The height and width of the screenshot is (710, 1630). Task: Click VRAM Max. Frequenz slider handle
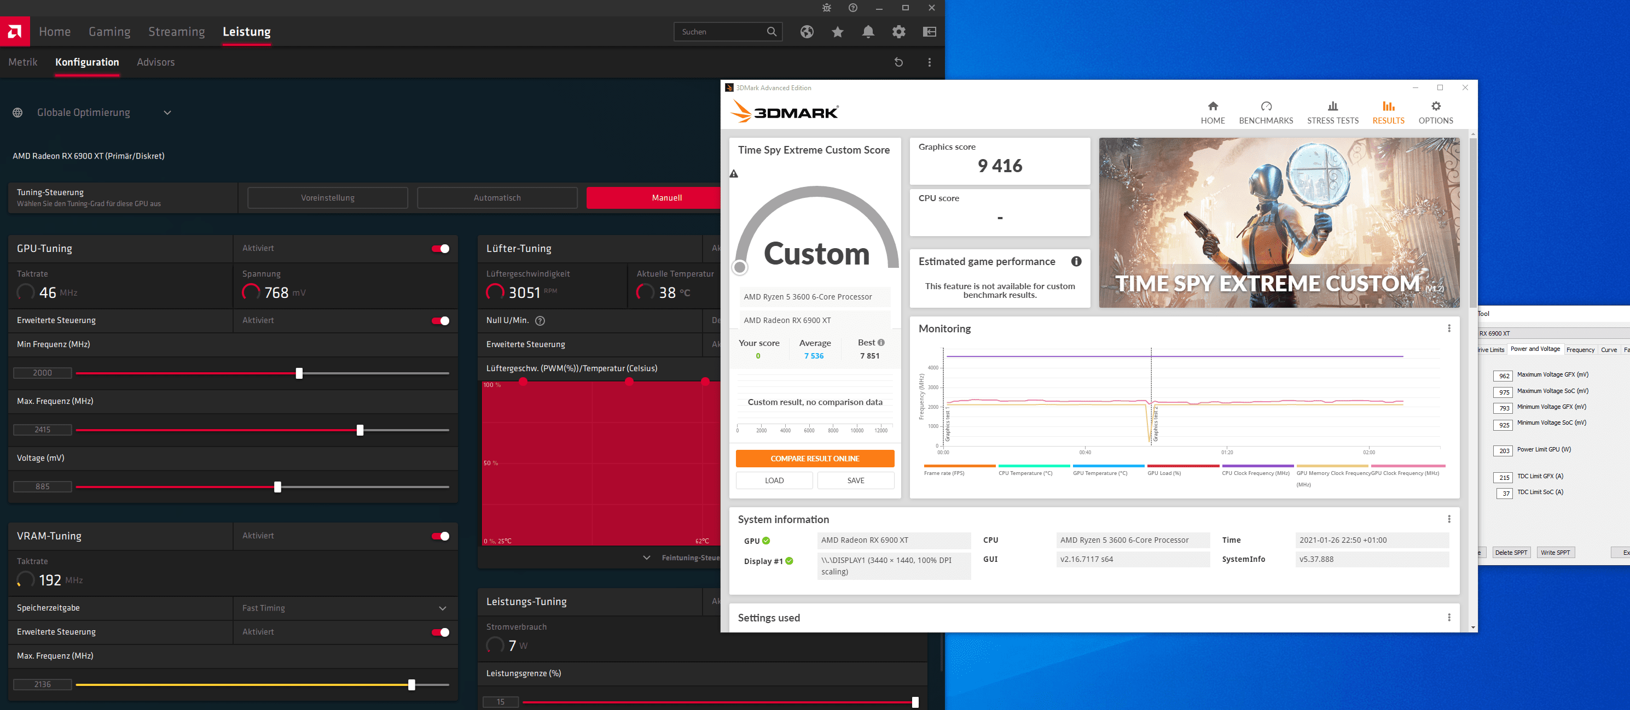[x=411, y=685]
